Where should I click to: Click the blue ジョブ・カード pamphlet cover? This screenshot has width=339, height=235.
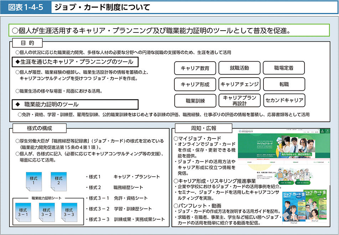[x=292, y=206]
